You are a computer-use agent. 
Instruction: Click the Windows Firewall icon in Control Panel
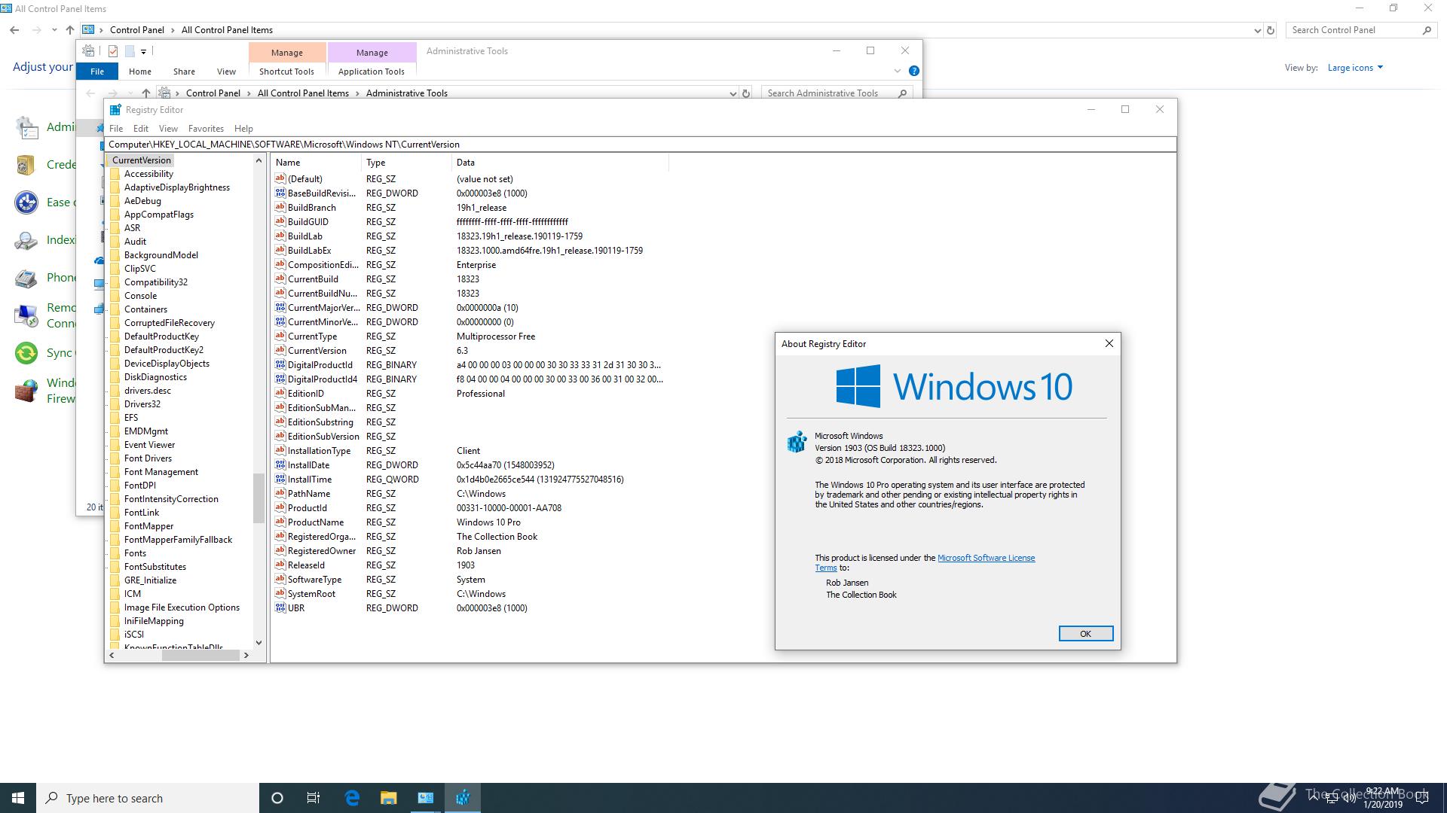[x=26, y=391]
